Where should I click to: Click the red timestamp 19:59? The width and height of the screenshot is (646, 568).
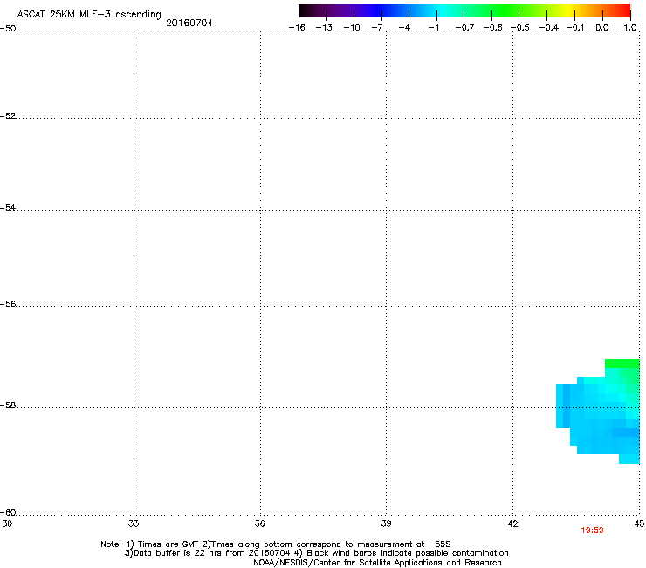pyautogui.click(x=592, y=530)
